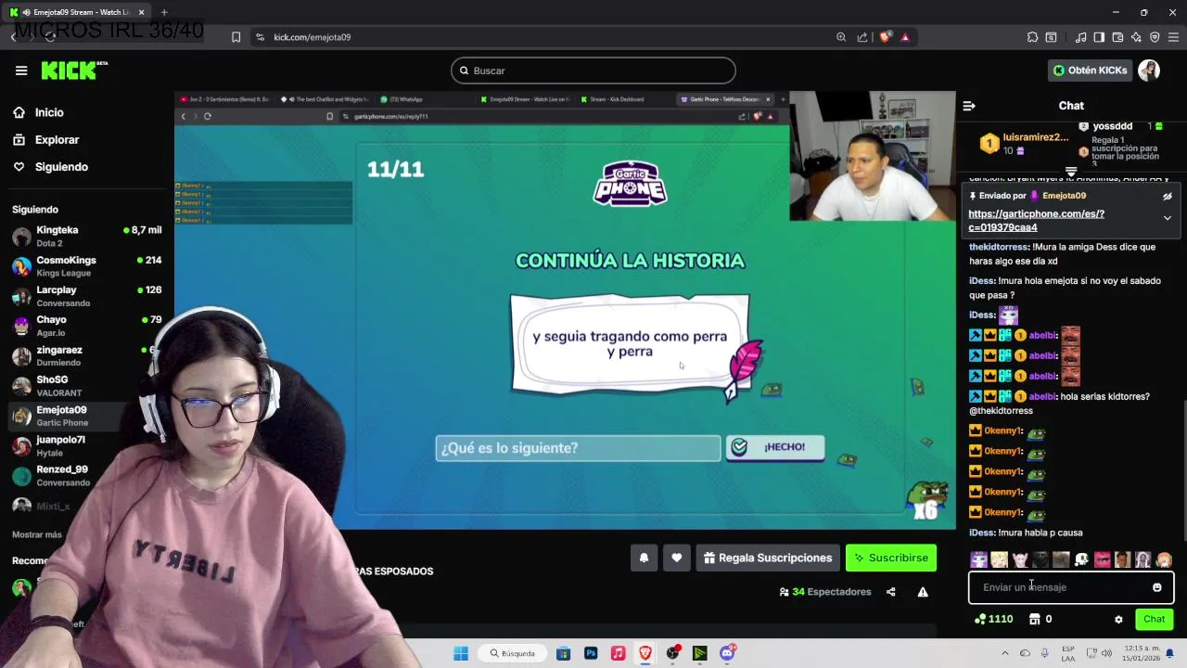Image resolution: width=1187 pixels, height=668 pixels.
Task: Expand Mostrar más in following list
Action: [37, 534]
